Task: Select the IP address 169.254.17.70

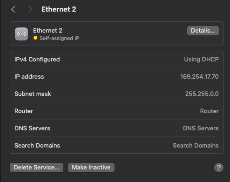Action: pos(199,76)
